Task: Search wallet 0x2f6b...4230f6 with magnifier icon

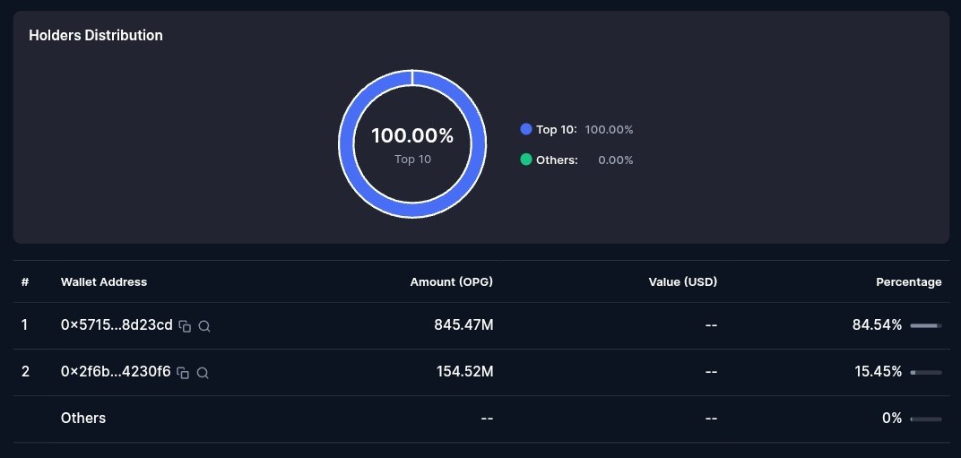Action: coord(203,373)
